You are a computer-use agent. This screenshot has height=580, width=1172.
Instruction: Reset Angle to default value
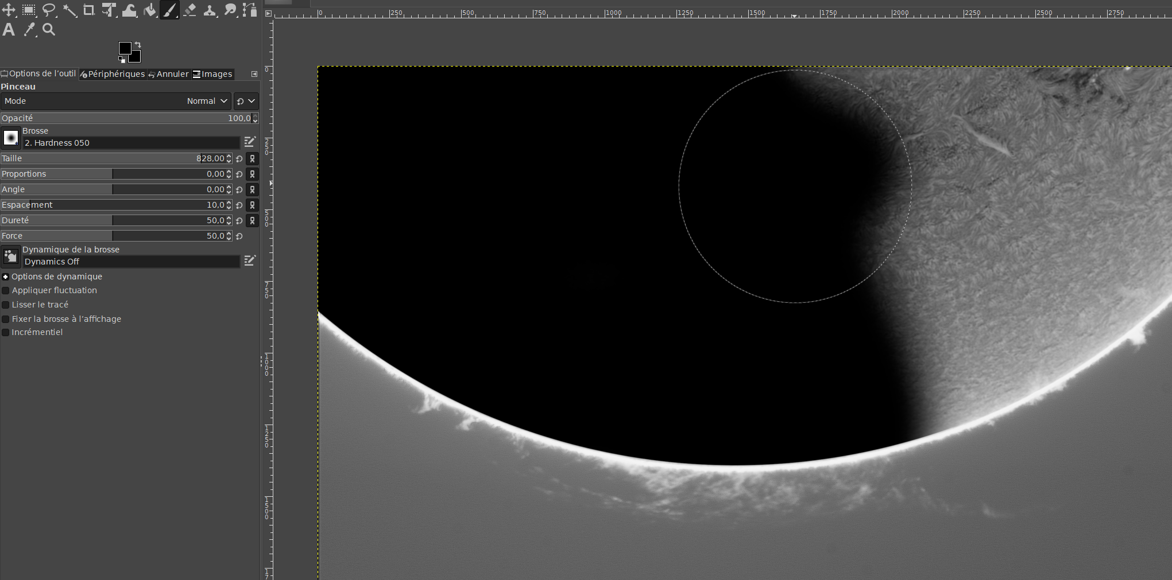[239, 189]
